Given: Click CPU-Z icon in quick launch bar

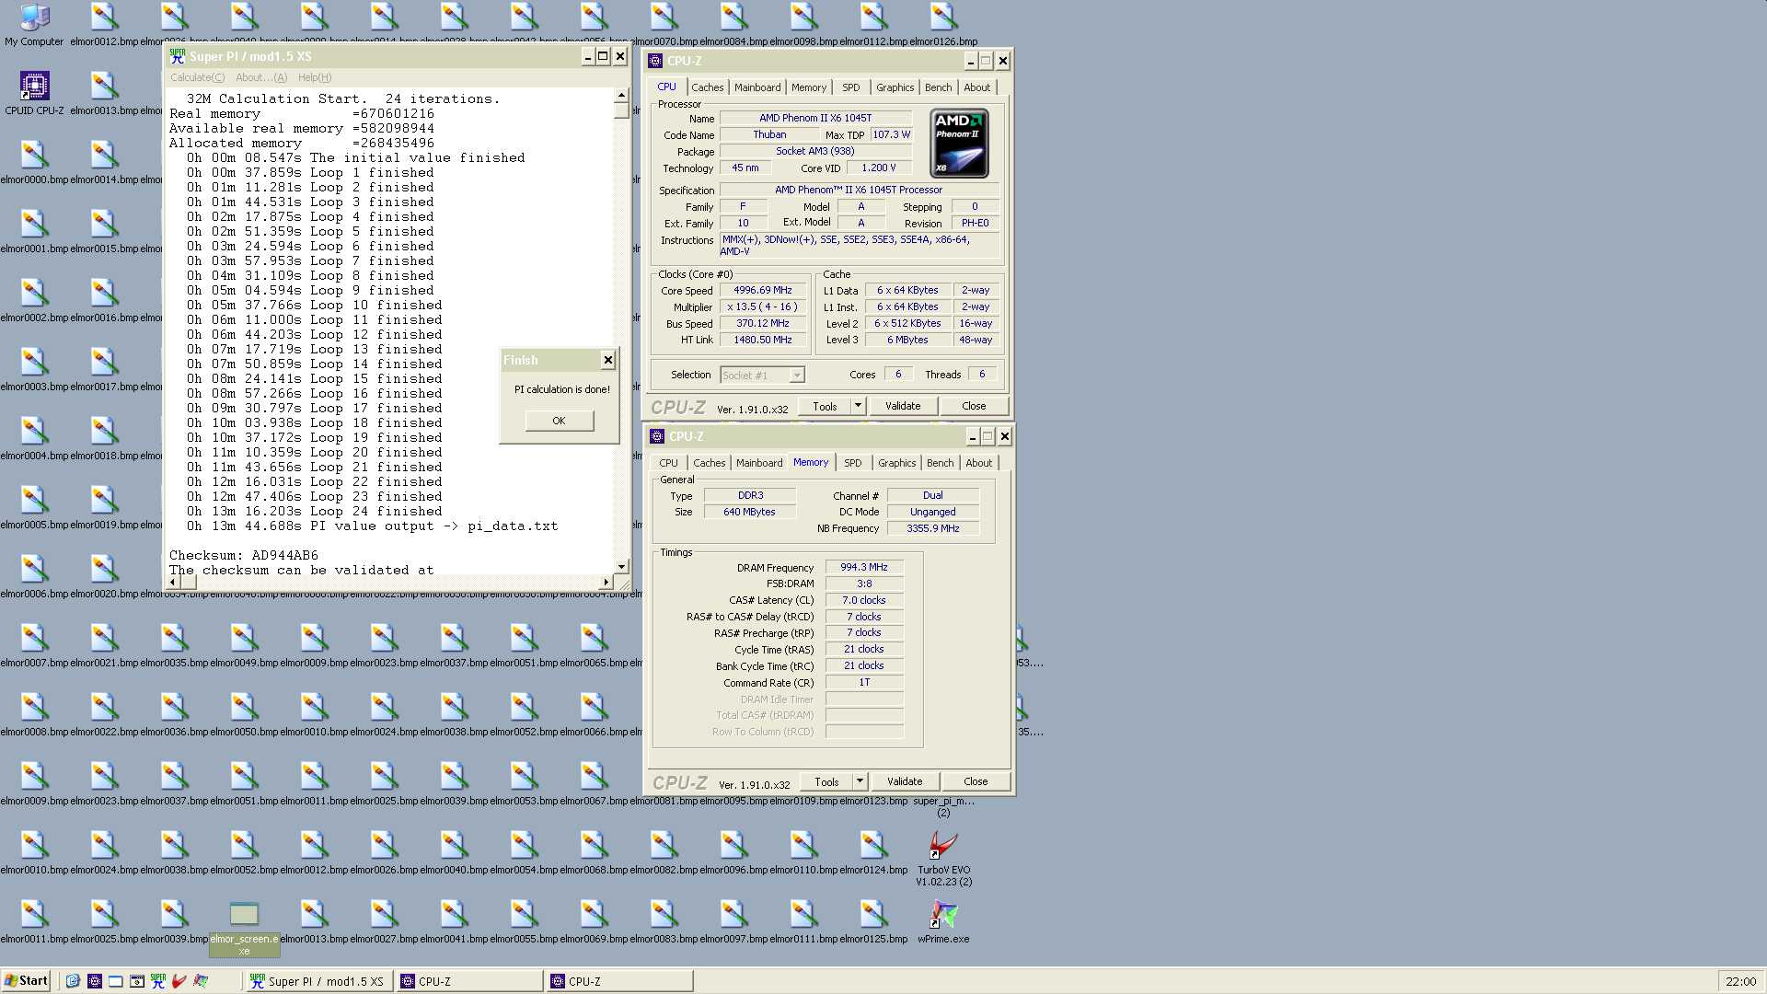Looking at the screenshot, I should pos(94,981).
